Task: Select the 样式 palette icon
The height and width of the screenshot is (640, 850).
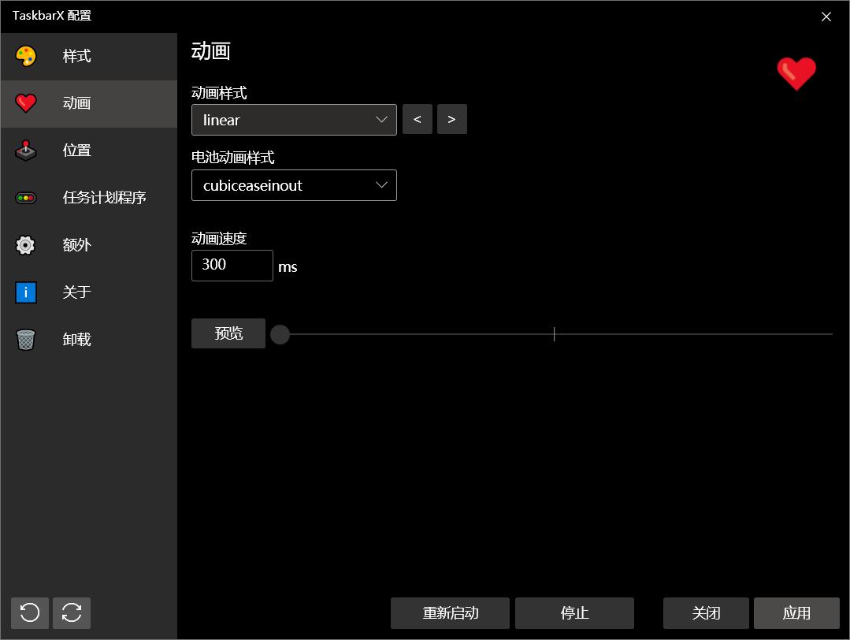Action: coord(26,56)
